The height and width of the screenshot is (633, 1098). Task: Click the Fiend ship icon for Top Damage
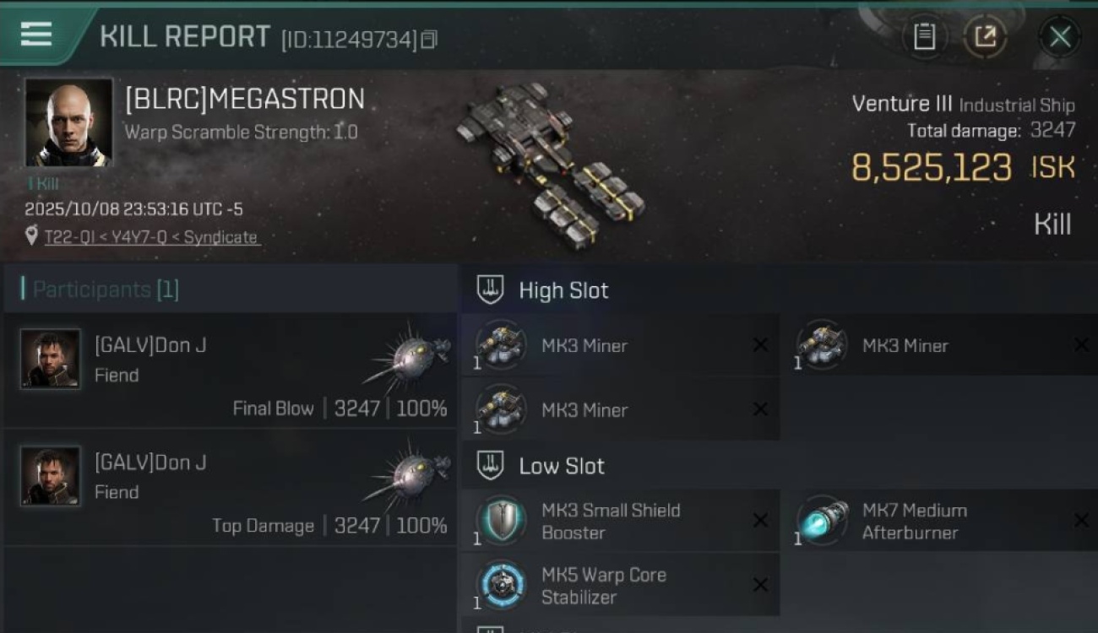click(x=411, y=476)
